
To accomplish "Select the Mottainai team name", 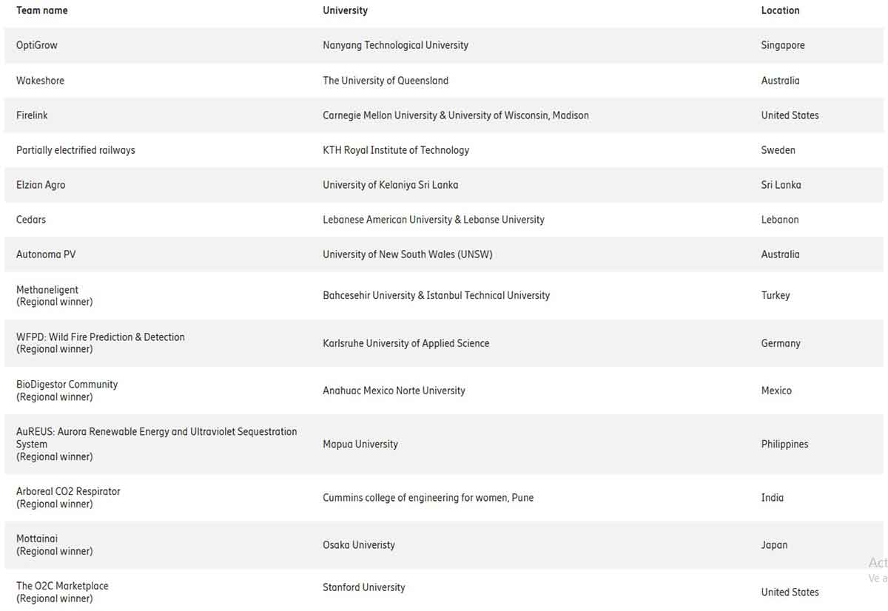I will tap(37, 539).
